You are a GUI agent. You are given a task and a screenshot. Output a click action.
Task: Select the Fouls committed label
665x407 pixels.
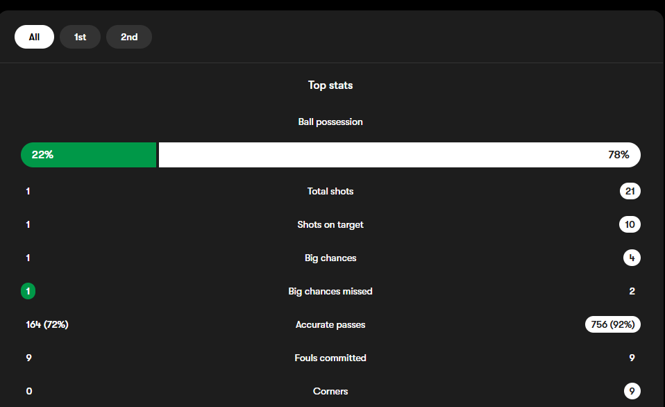click(x=330, y=358)
